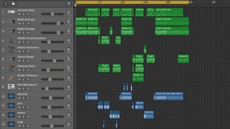This screenshot has width=230, height=129.
Task: Select the Electric Harmonics small region
Action: point(145,49)
